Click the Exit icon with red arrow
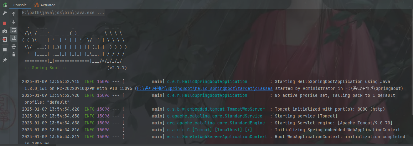 5,40
